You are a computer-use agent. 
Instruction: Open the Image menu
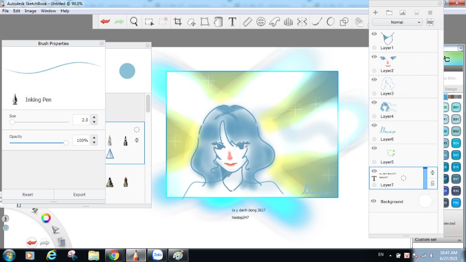pos(30,11)
